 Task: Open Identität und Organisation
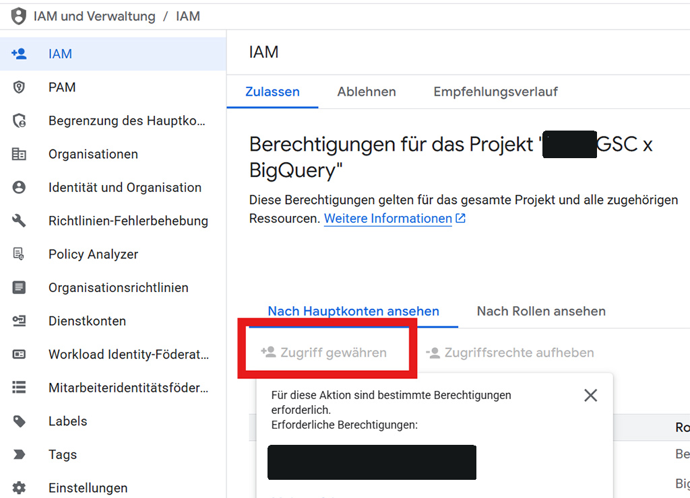click(x=113, y=187)
